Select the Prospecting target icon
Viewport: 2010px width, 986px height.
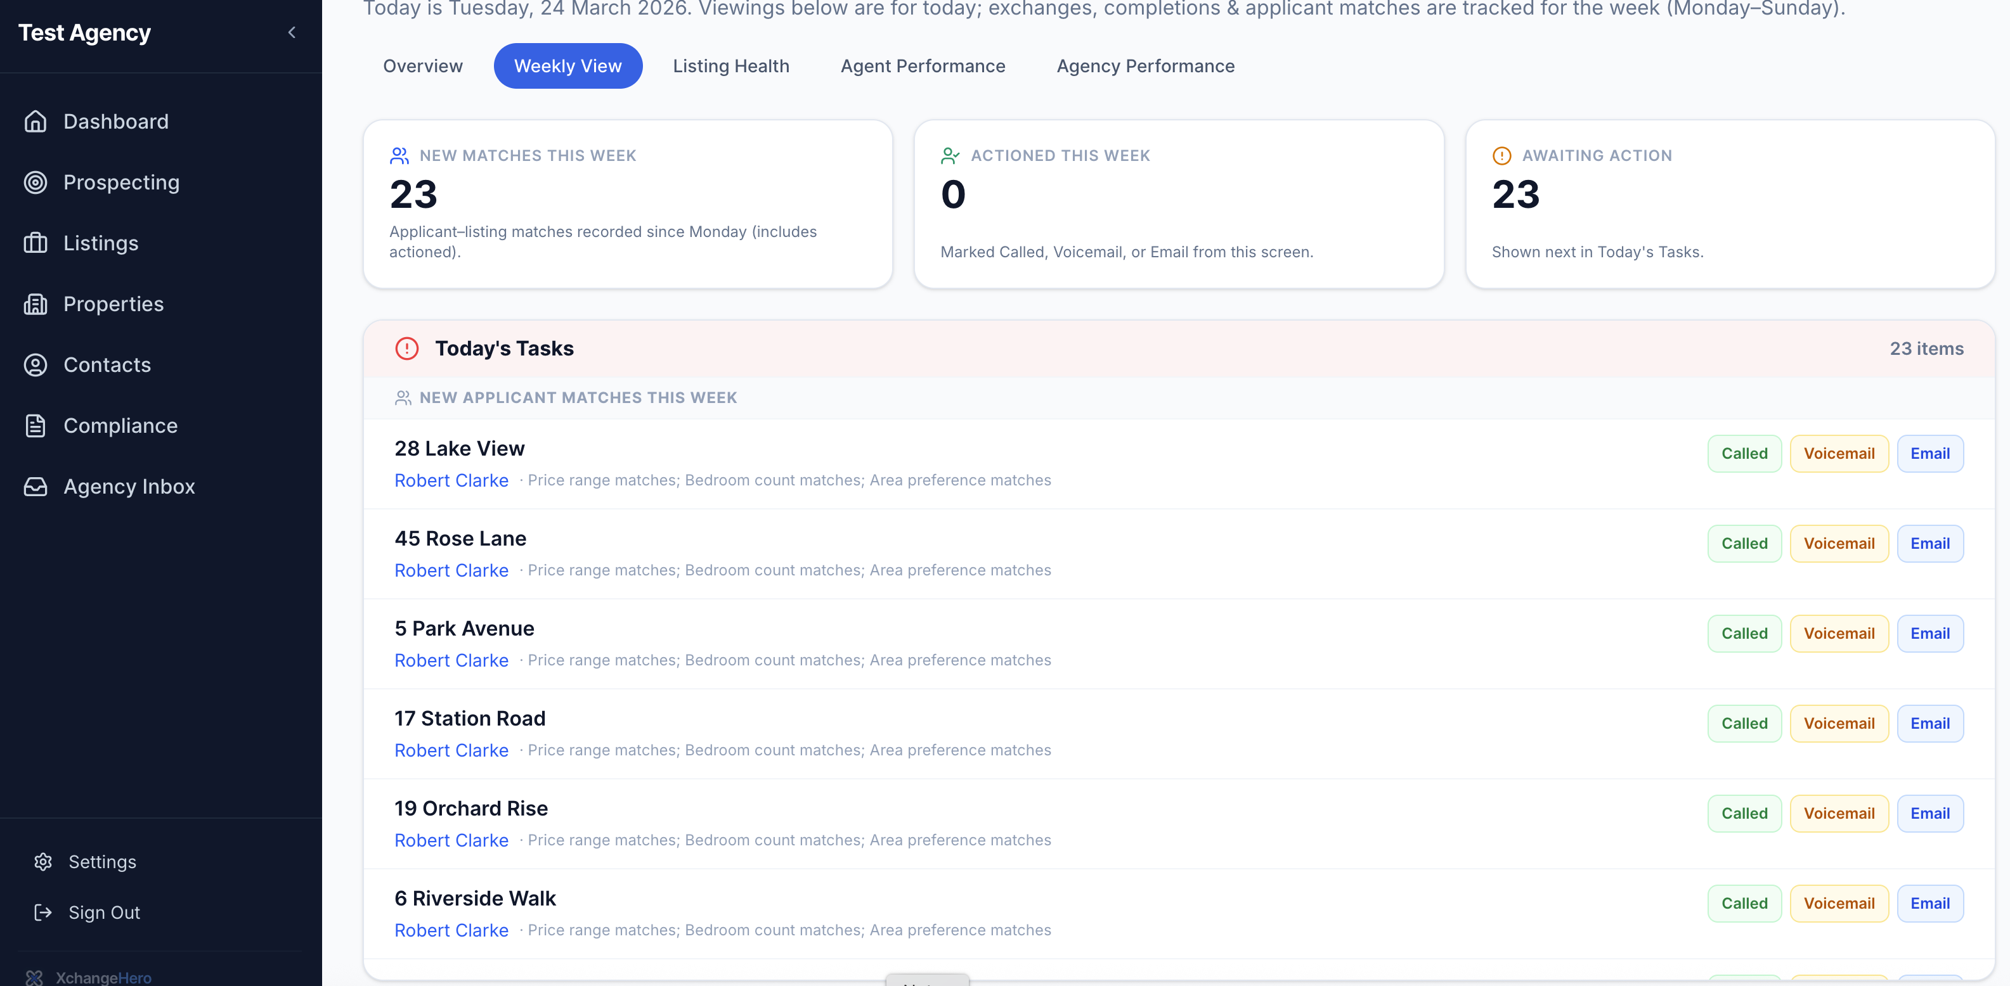click(x=36, y=182)
